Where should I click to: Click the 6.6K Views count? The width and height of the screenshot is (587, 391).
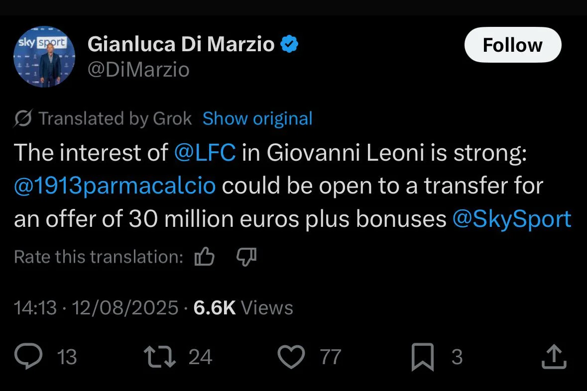[x=243, y=308]
